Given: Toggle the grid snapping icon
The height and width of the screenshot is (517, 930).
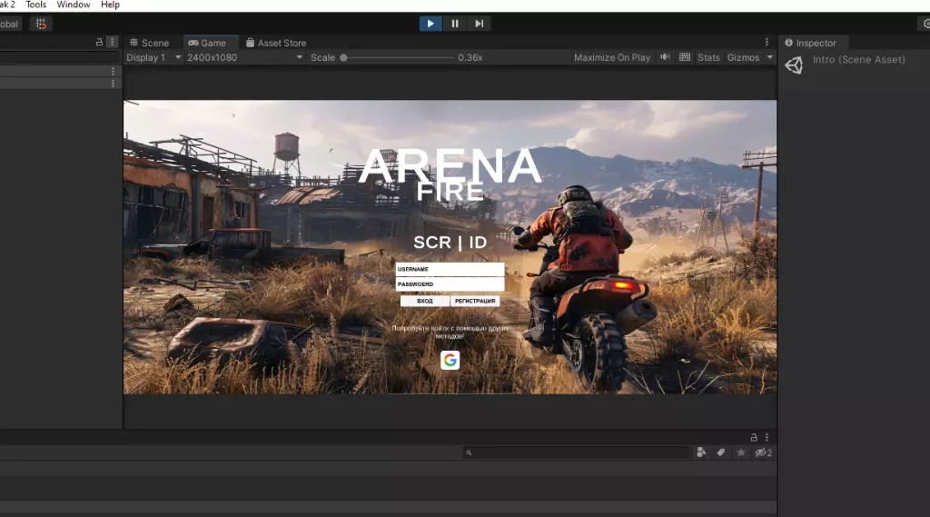Looking at the screenshot, I should (x=41, y=24).
